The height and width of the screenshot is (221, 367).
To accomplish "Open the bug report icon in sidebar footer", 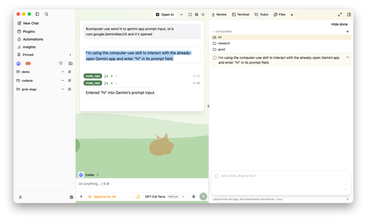I will (71, 197).
